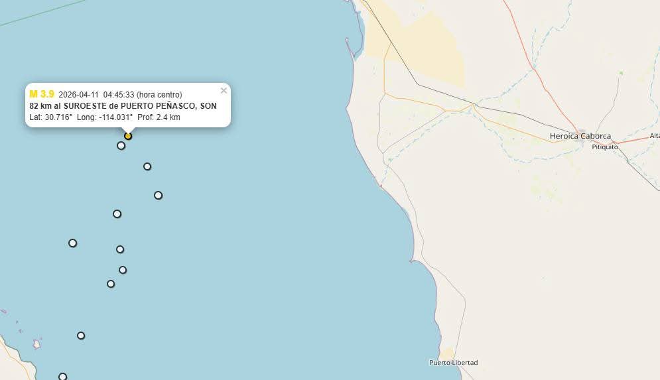Select the easternmost white earthquake marker
This screenshot has width=660, height=380.
(x=158, y=195)
